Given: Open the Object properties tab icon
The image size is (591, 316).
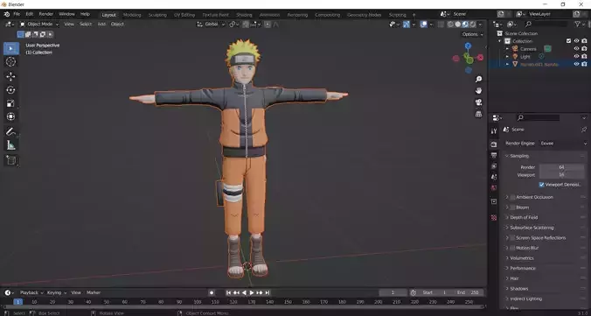Looking at the screenshot, I should [494, 201].
